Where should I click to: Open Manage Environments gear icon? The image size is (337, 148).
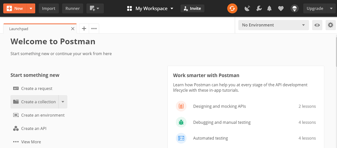click(330, 25)
